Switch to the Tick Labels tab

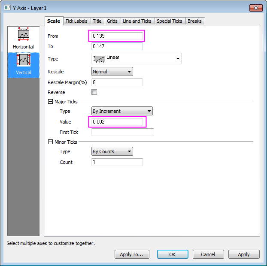pyautogui.click(x=76, y=21)
